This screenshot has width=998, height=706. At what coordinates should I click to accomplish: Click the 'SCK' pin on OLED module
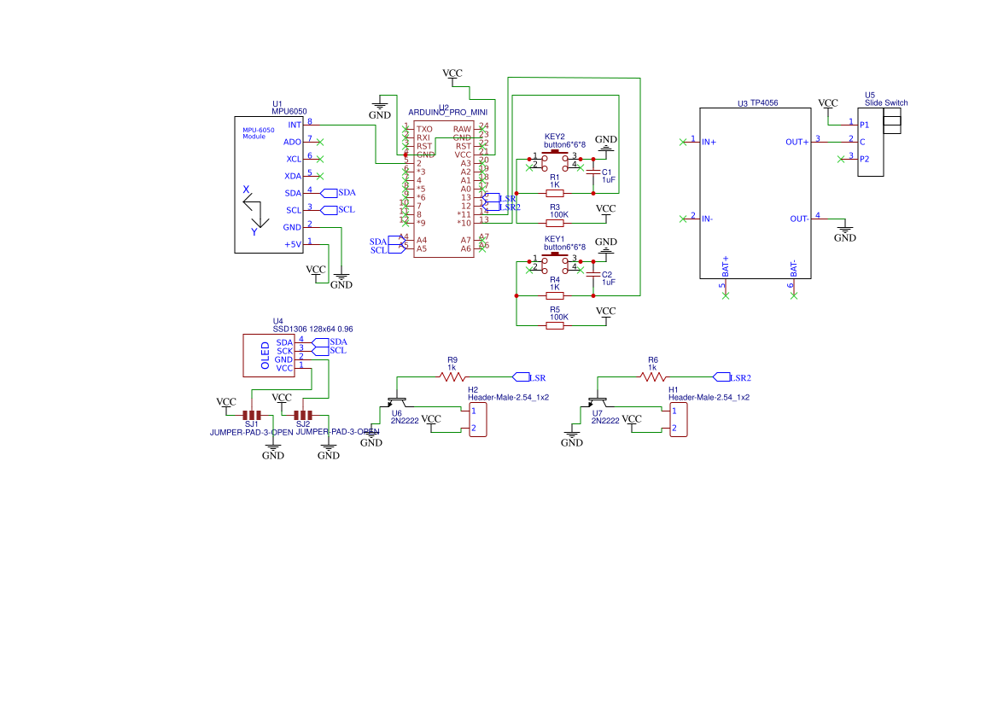(284, 351)
